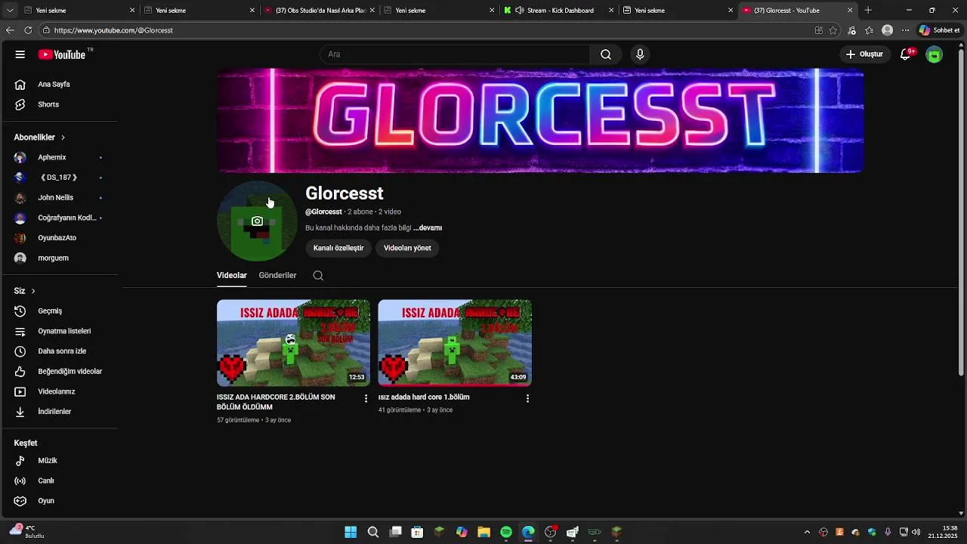Switch to the Gönderiler tab

pyautogui.click(x=277, y=276)
